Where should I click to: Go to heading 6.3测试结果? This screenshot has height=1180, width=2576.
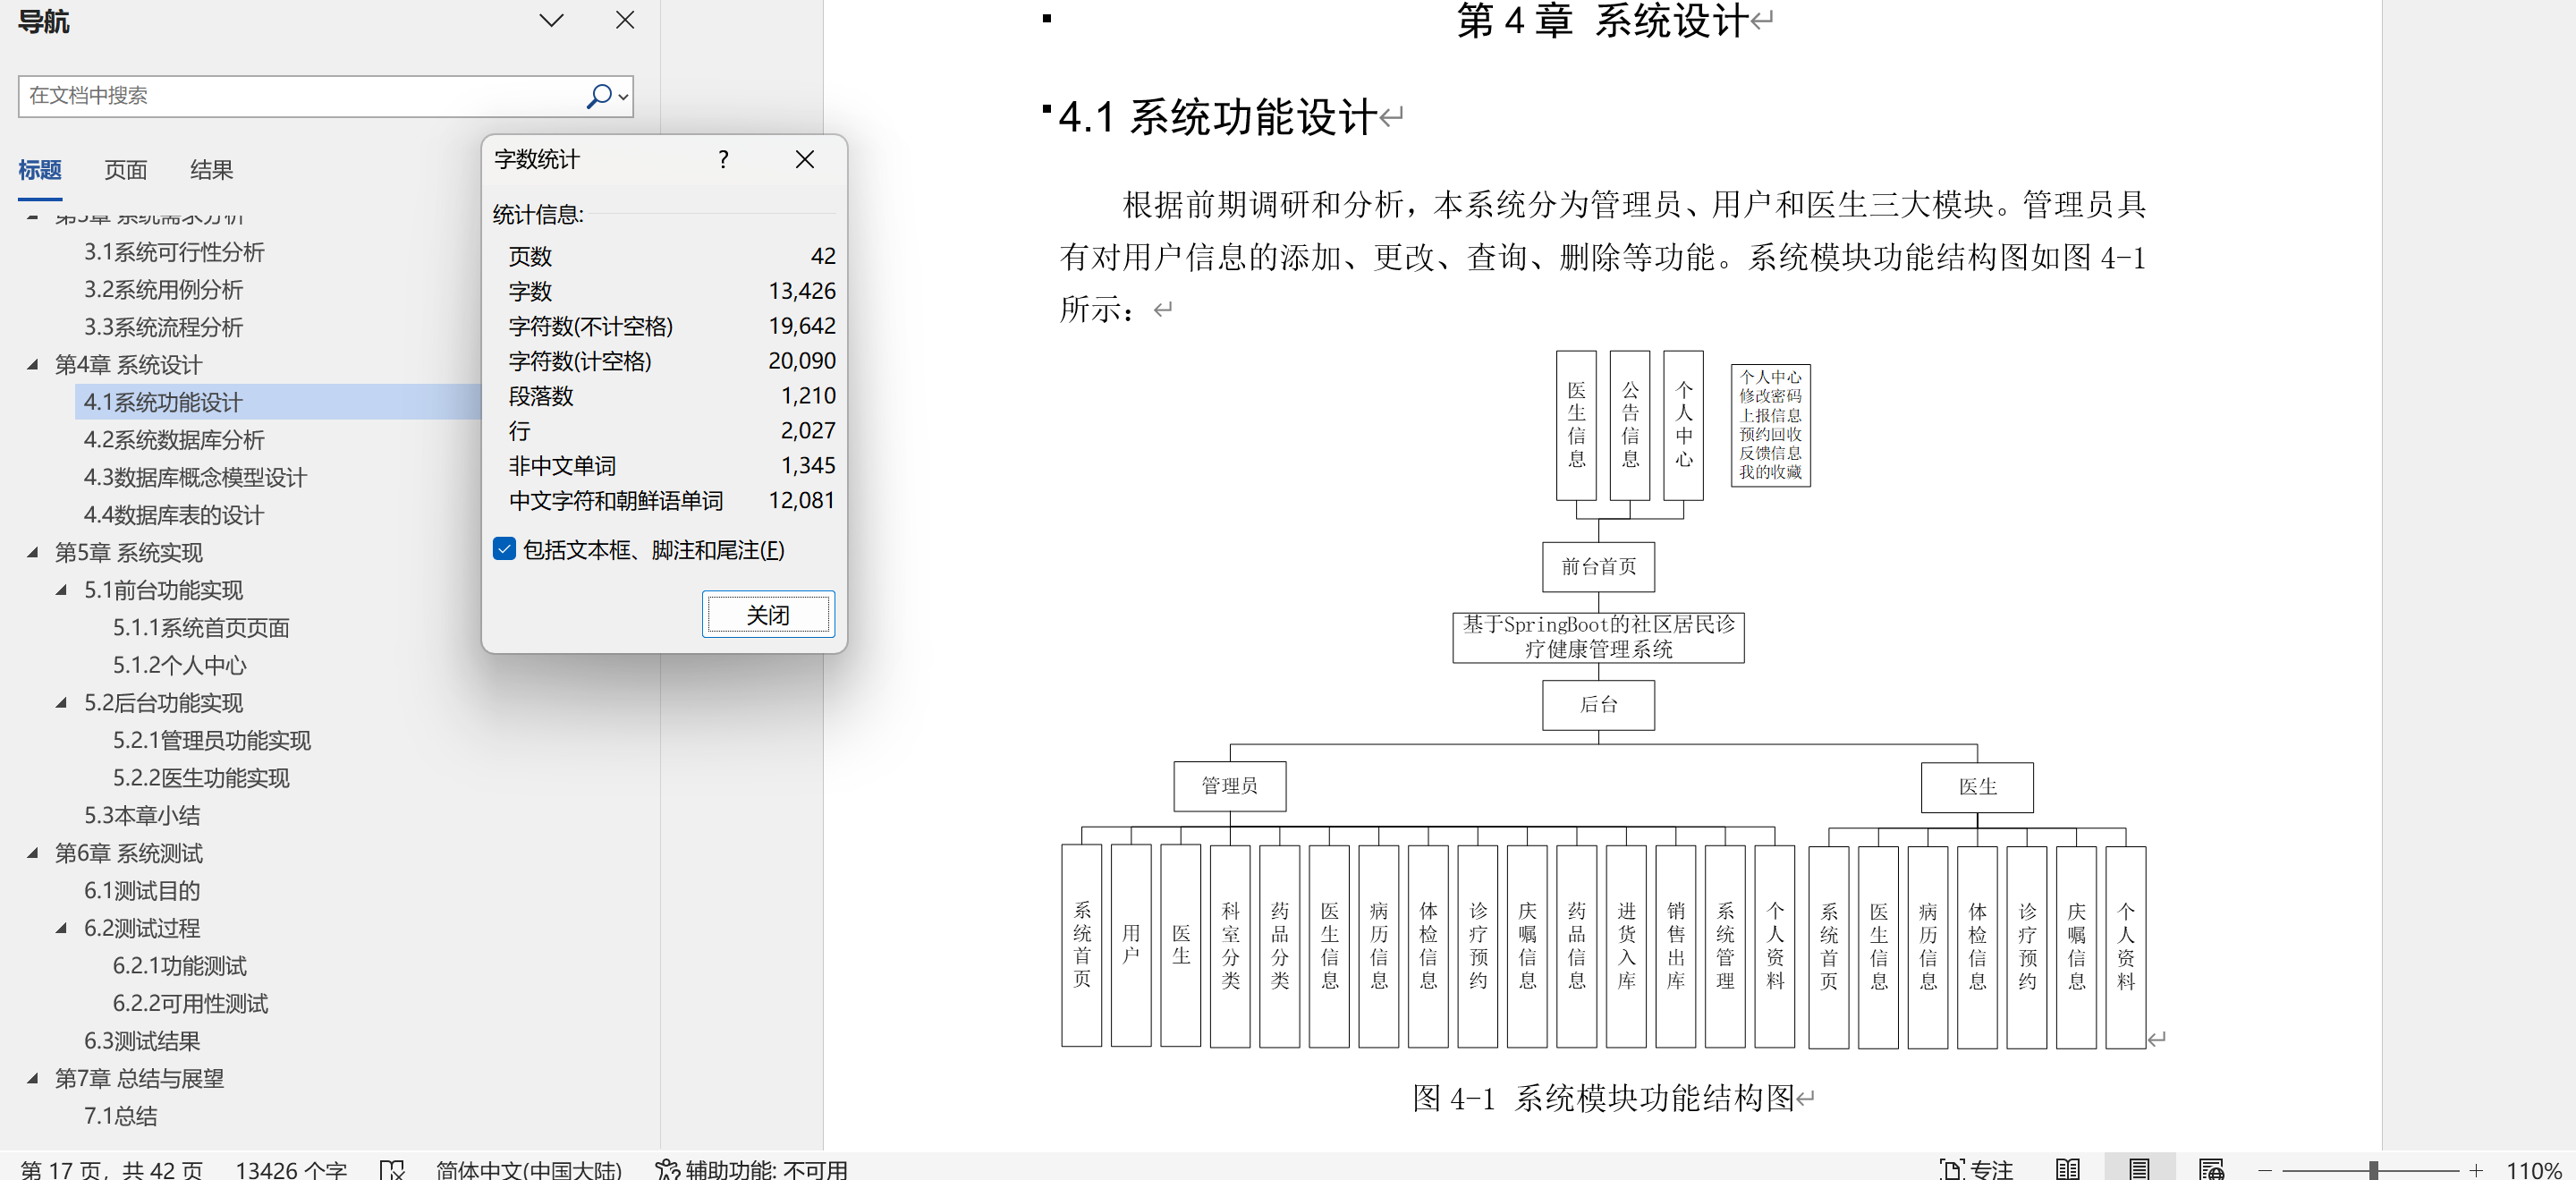[x=142, y=1041]
